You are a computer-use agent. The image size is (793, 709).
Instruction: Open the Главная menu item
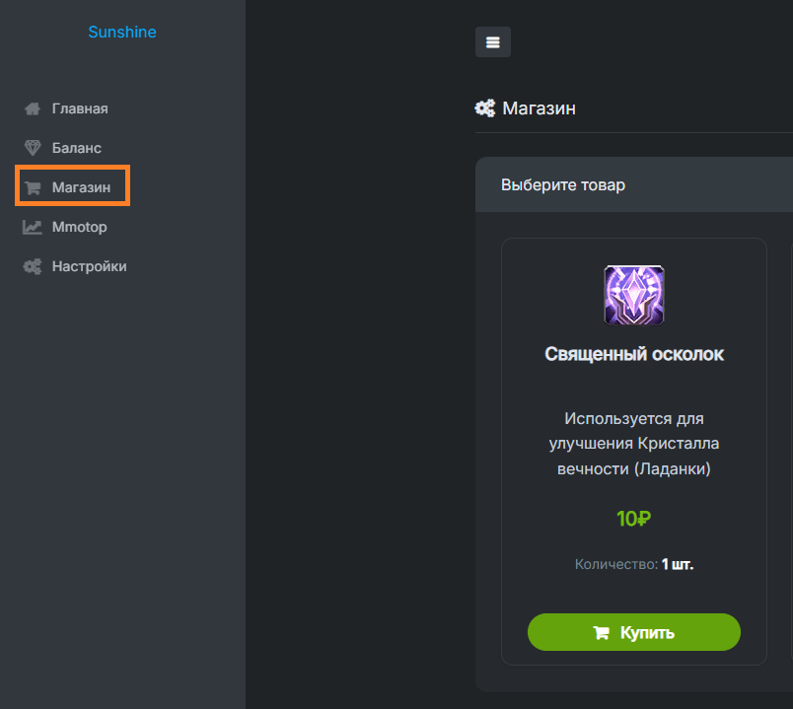tap(79, 108)
